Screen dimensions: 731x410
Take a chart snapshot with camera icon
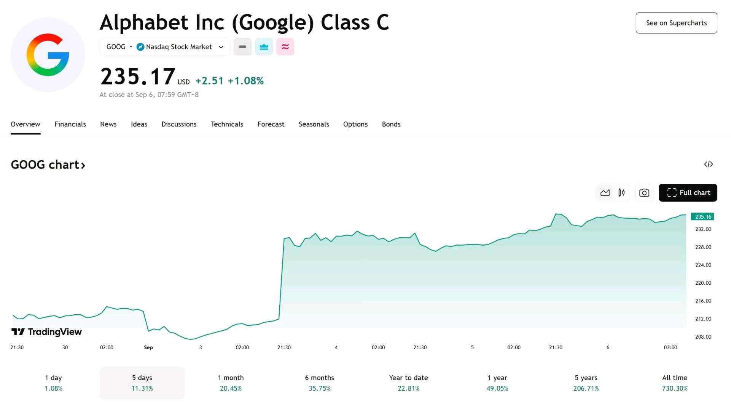point(644,193)
